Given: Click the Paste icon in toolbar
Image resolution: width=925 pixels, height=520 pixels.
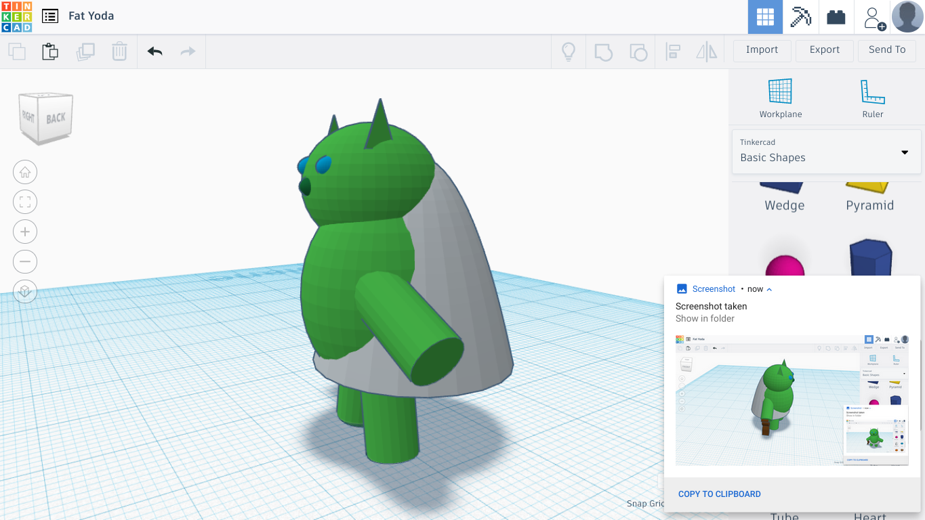Looking at the screenshot, I should coord(50,51).
